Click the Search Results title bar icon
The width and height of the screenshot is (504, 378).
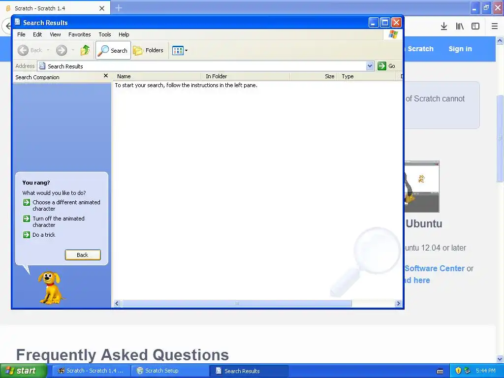click(18, 22)
